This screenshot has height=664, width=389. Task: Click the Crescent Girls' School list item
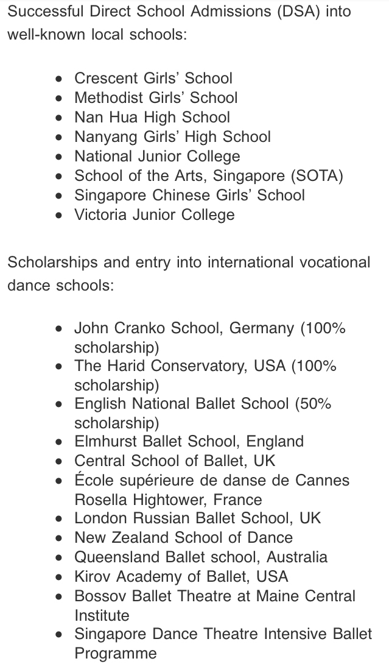pos(153,79)
